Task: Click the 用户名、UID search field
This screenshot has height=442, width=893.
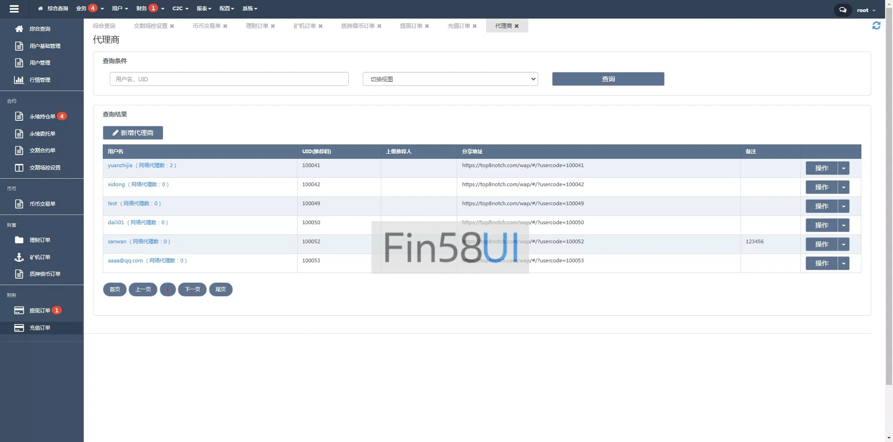Action: click(229, 79)
